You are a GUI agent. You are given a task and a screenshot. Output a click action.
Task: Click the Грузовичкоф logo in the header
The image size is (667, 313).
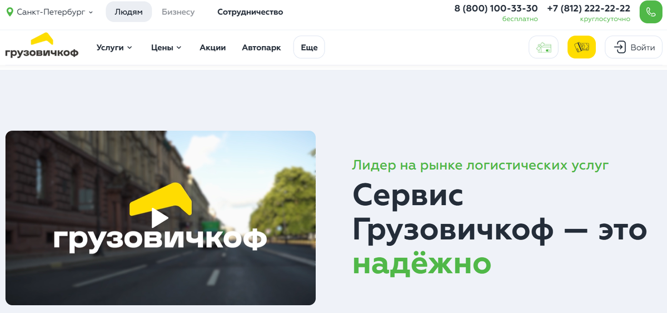(x=42, y=45)
